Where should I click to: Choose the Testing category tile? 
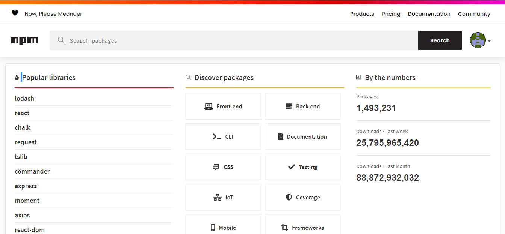pyautogui.click(x=302, y=167)
